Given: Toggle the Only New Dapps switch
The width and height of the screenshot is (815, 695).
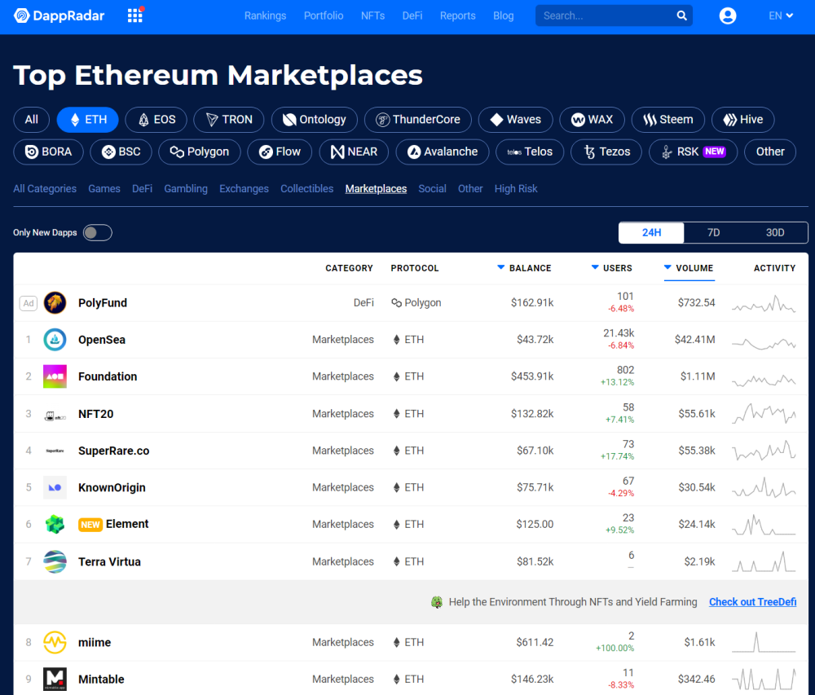Looking at the screenshot, I should pyautogui.click(x=97, y=233).
